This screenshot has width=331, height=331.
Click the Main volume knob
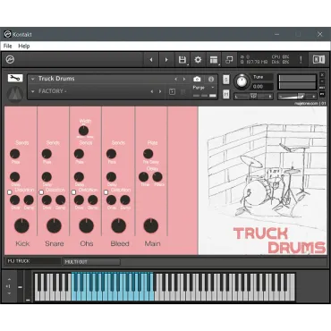151,225
